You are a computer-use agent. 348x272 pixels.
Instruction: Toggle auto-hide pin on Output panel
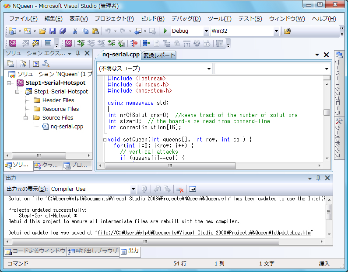coord(318,178)
